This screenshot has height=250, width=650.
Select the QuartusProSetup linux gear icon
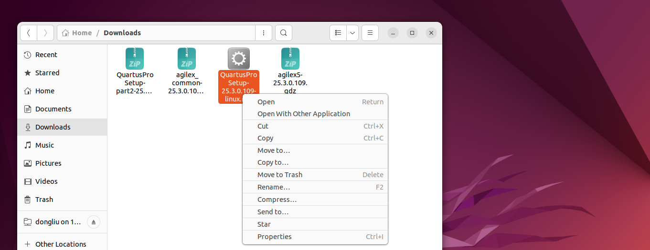[239, 59]
